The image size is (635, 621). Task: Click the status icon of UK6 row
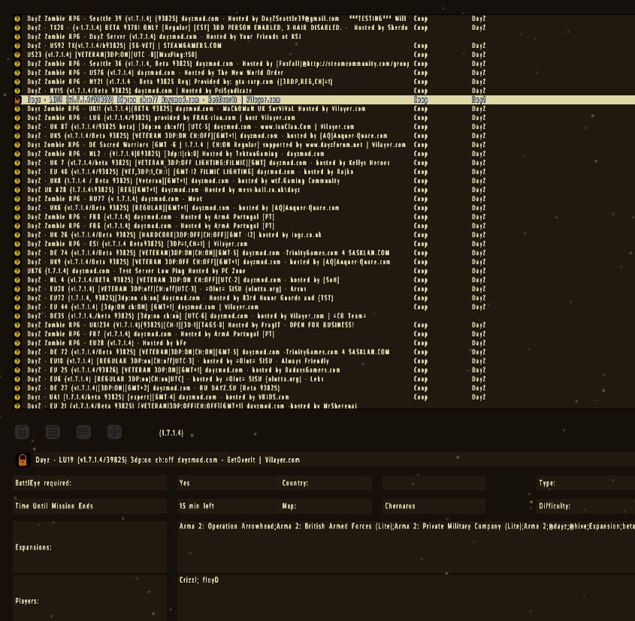(17, 208)
